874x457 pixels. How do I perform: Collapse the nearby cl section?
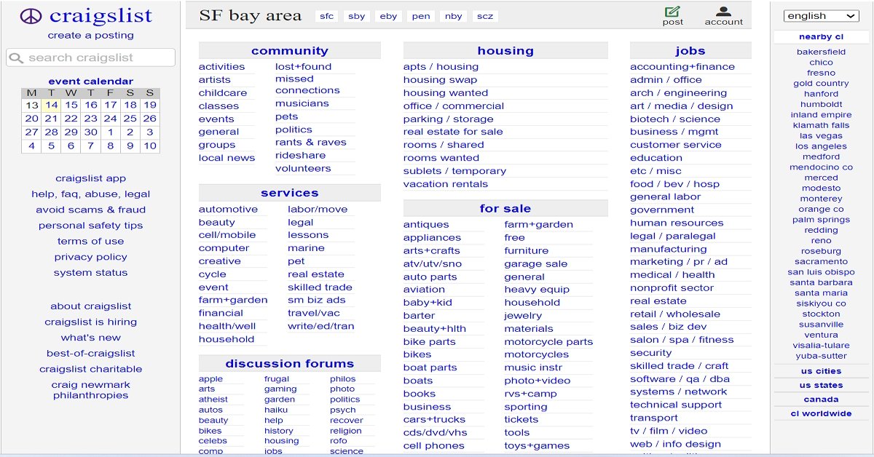click(821, 36)
